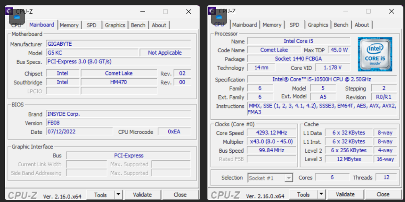Click Validate in the right window
Viewport: 405px width, 202px height.
(345, 194)
